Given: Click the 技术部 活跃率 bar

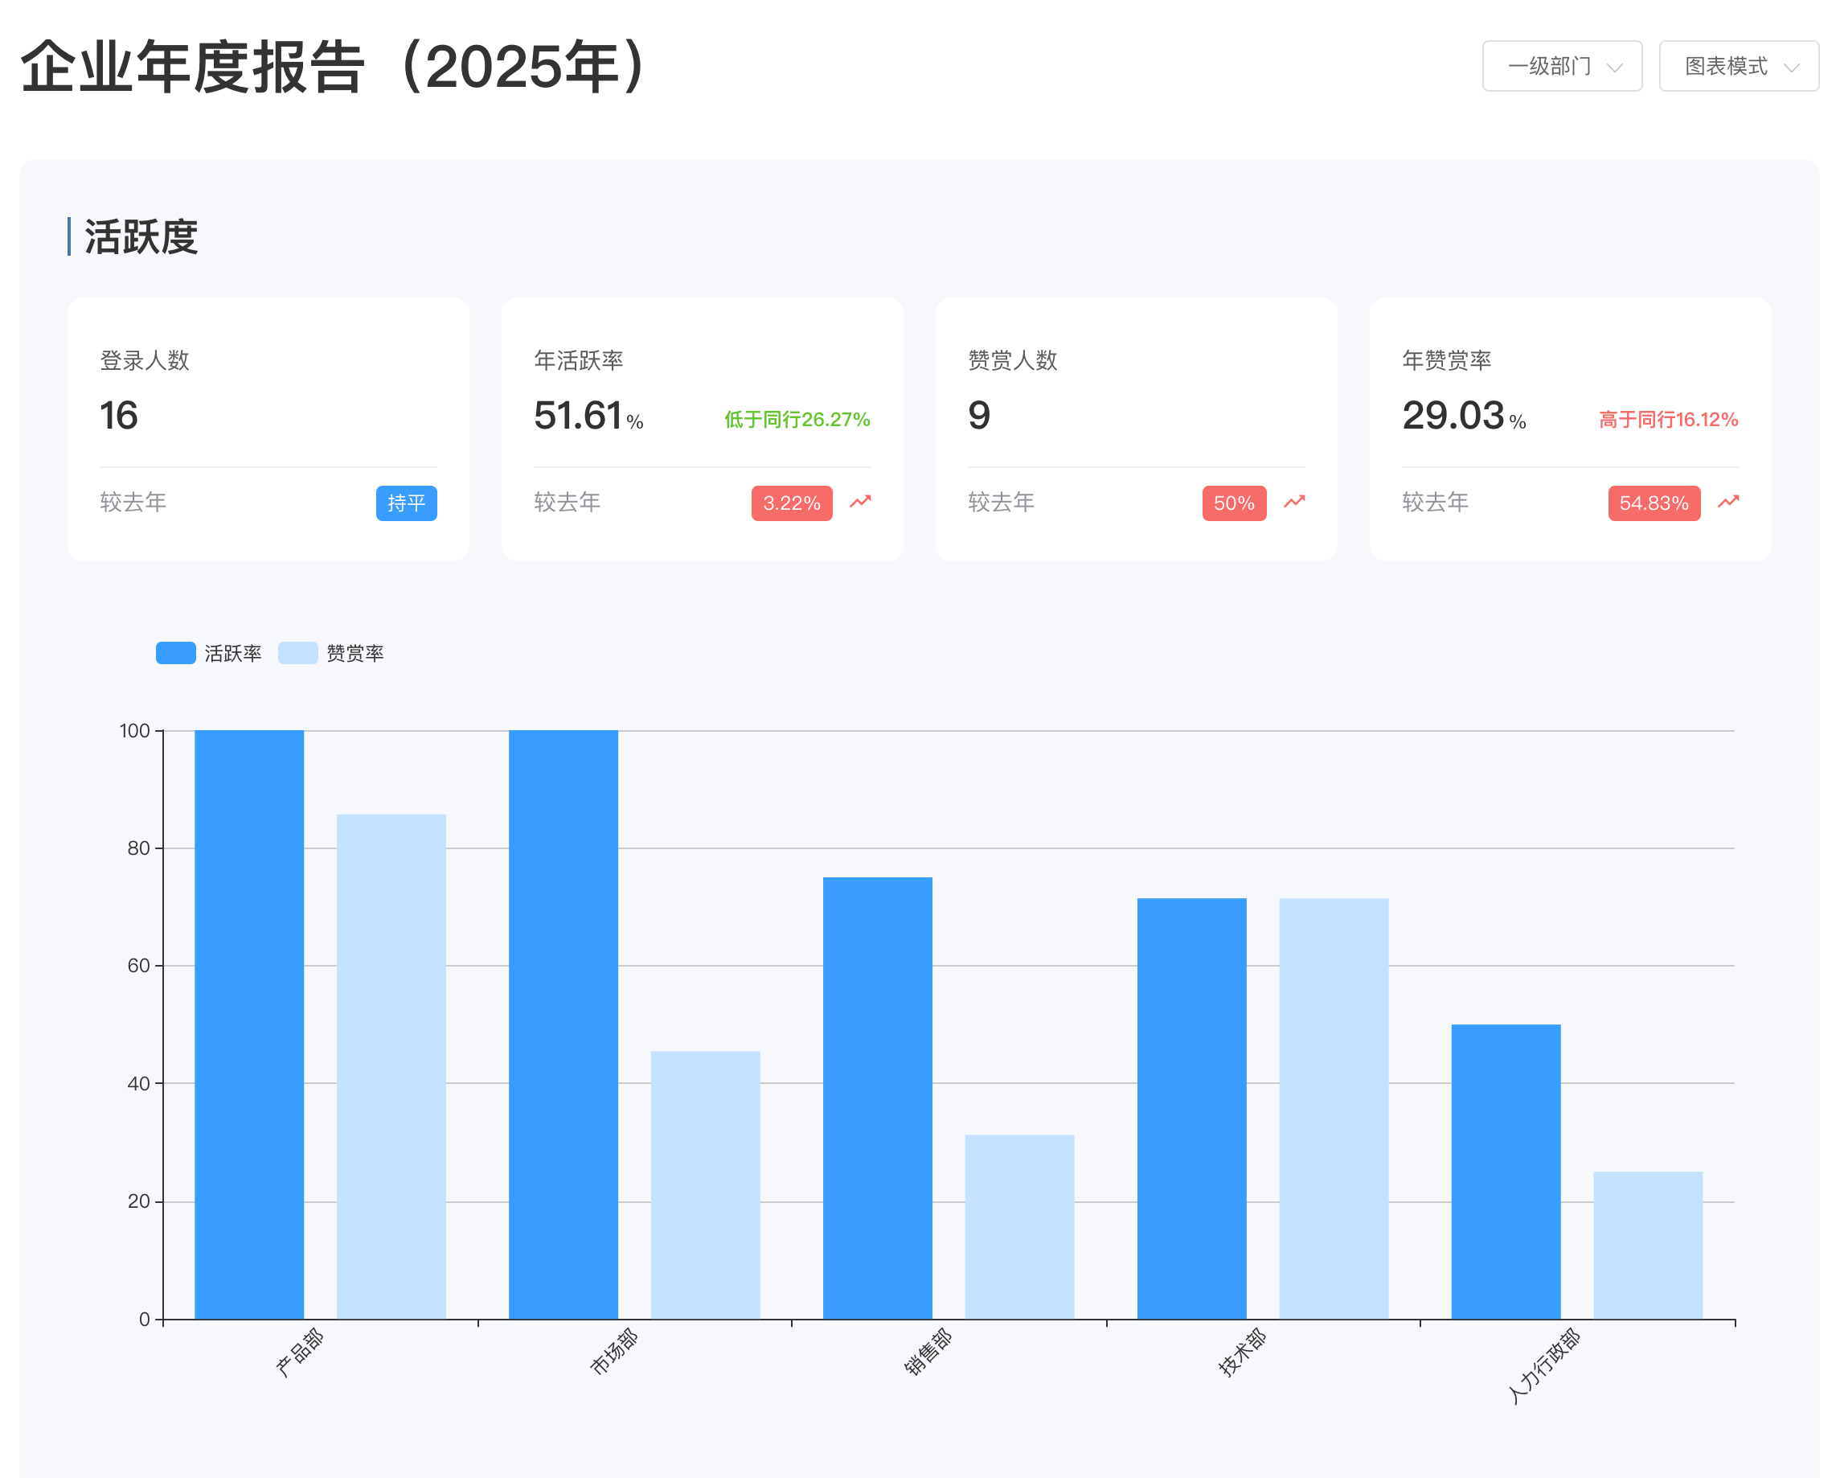Looking at the screenshot, I should pos(1192,1109).
